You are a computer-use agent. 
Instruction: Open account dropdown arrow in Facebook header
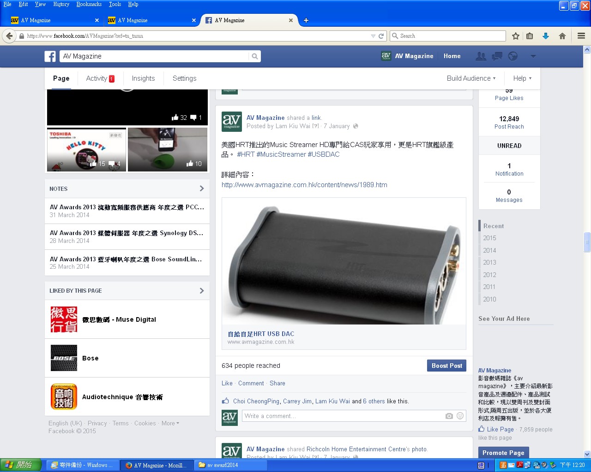533,56
